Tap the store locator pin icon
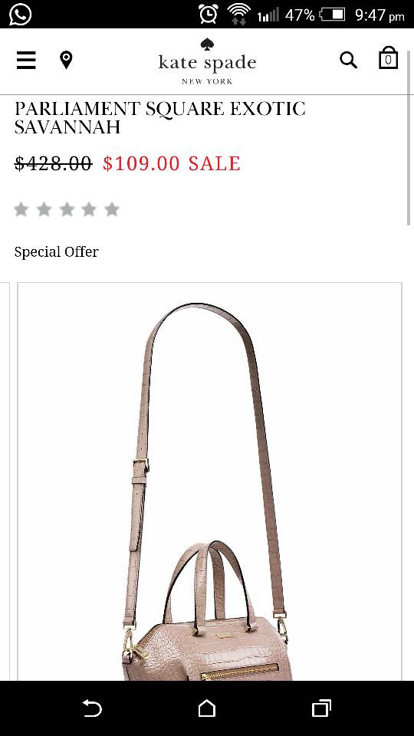Screen dimensions: 414x736 [66, 60]
